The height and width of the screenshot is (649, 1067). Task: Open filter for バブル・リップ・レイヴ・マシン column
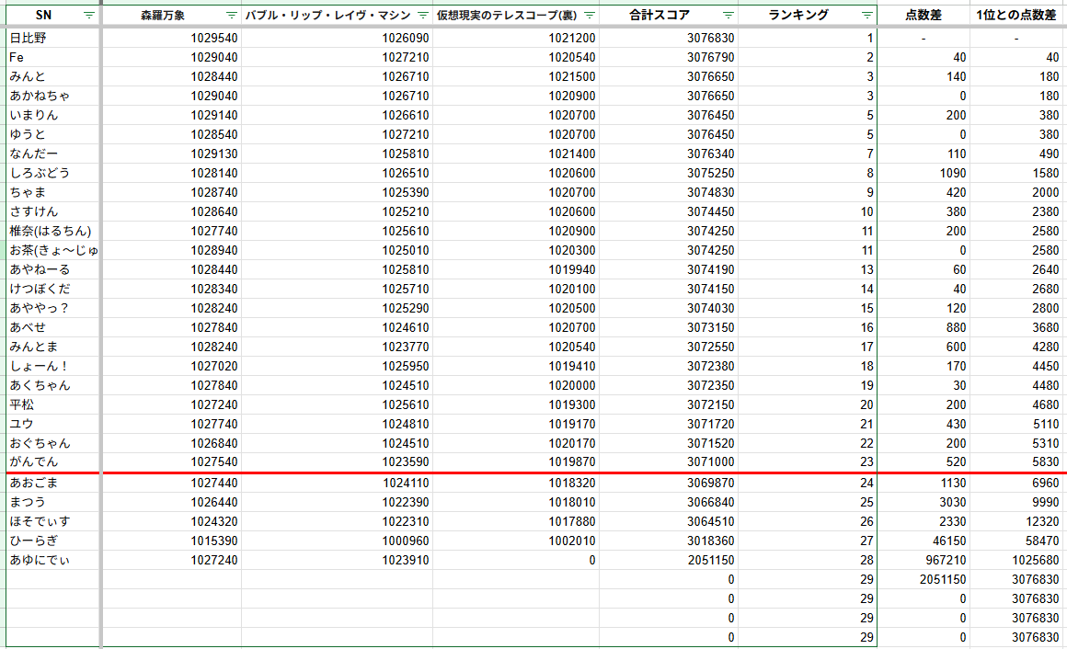pos(422,15)
